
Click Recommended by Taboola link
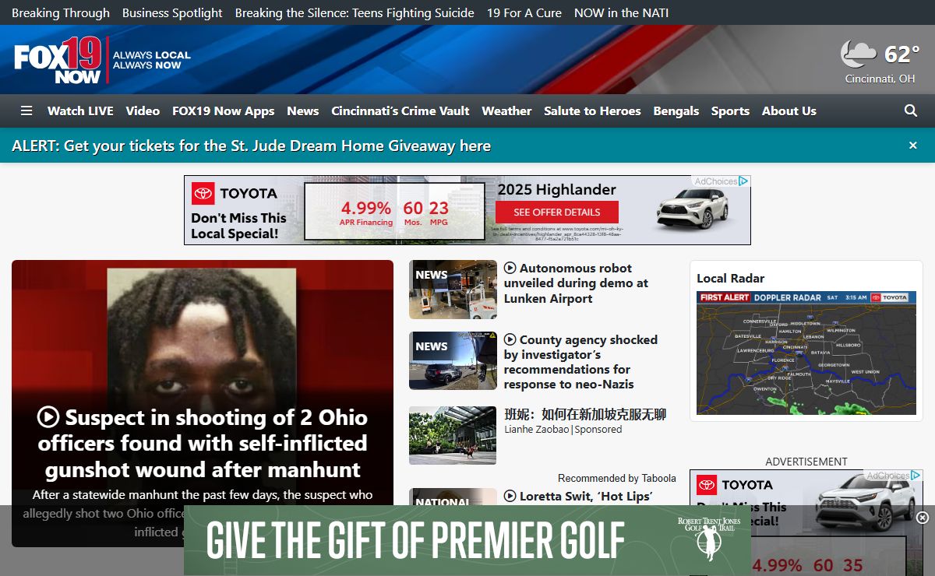(x=617, y=478)
